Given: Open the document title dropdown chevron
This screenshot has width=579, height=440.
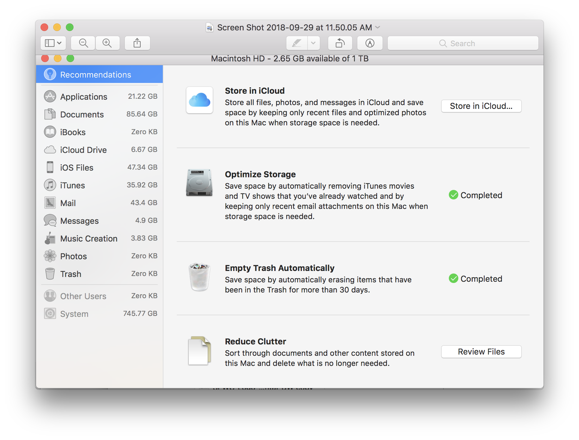Looking at the screenshot, I should tap(378, 28).
